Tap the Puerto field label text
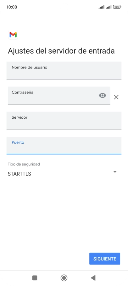Image resolution: width=128 pixels, height=286 pixels. [x=18, y=142]
